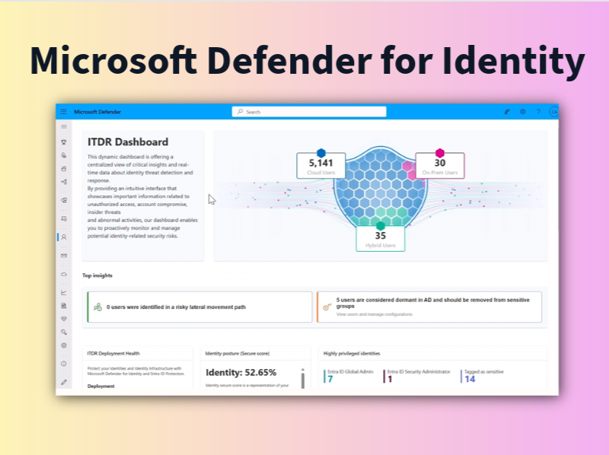This screenshot has height=455, width=609.
Task: Open Help using the question mark icon
Action: (538, 111)
